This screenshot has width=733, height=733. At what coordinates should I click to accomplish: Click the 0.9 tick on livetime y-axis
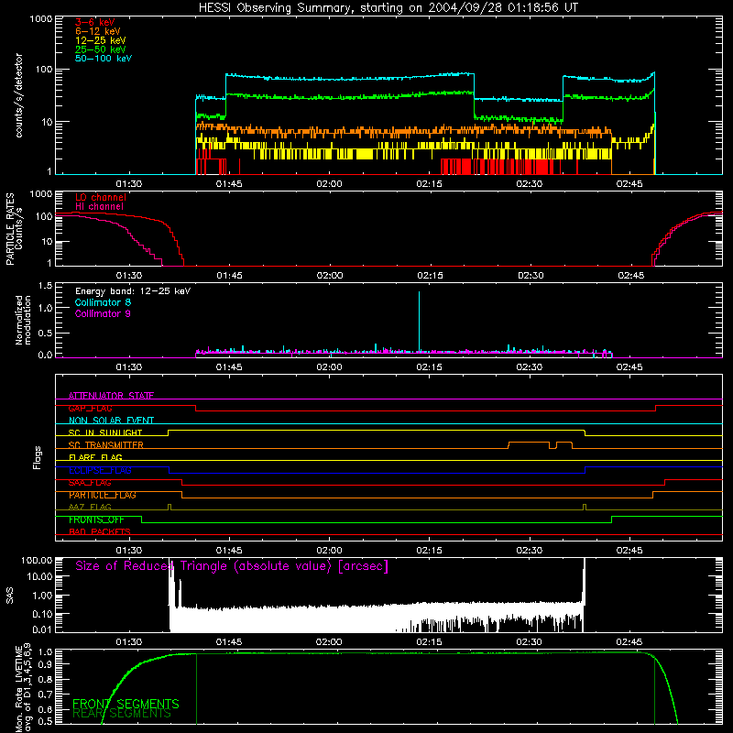point(47,664)
